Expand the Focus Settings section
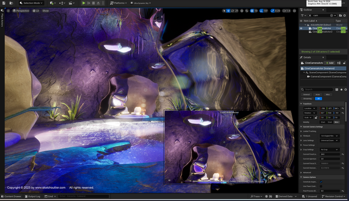This screenshot has height=201, width=349. (x=301, y=145)
